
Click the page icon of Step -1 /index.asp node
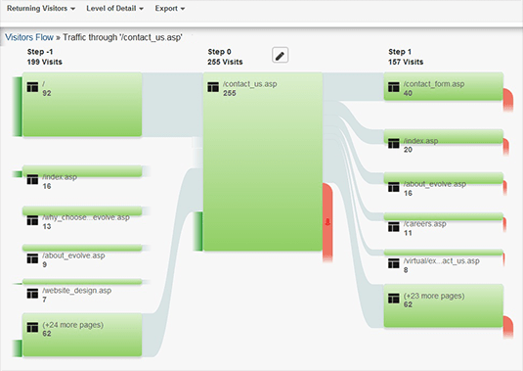coord(32,179)
